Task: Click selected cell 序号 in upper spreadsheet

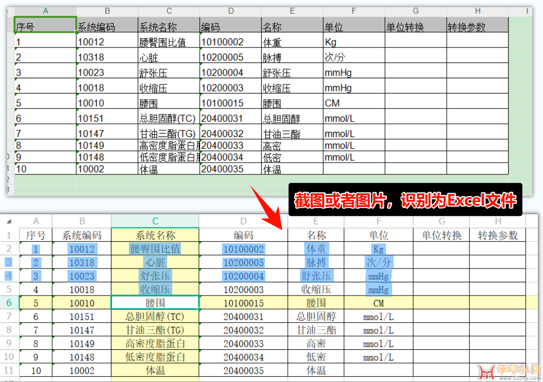Action: [x=46, y=25]
